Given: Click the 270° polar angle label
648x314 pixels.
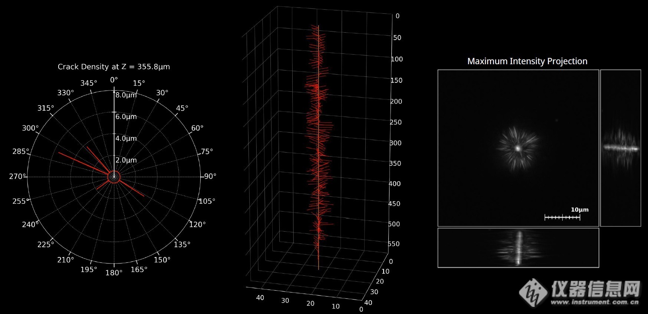Looking at the screenshot, I should [x=17, y=176].
